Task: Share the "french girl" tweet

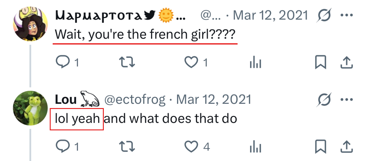Action: [x=347, y=63]
